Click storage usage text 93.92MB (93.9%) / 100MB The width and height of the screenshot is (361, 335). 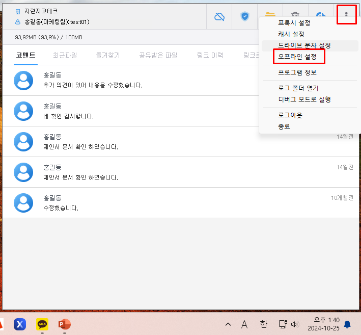(x=48, y=37)
